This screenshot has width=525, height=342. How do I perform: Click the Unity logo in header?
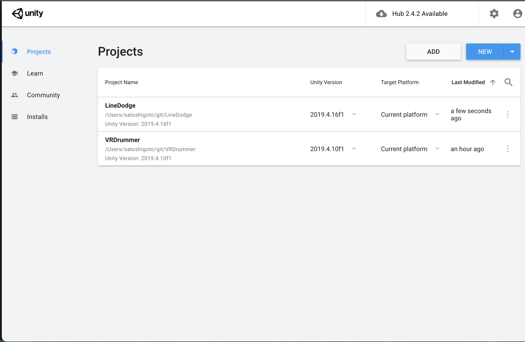[x=27, y=13]
